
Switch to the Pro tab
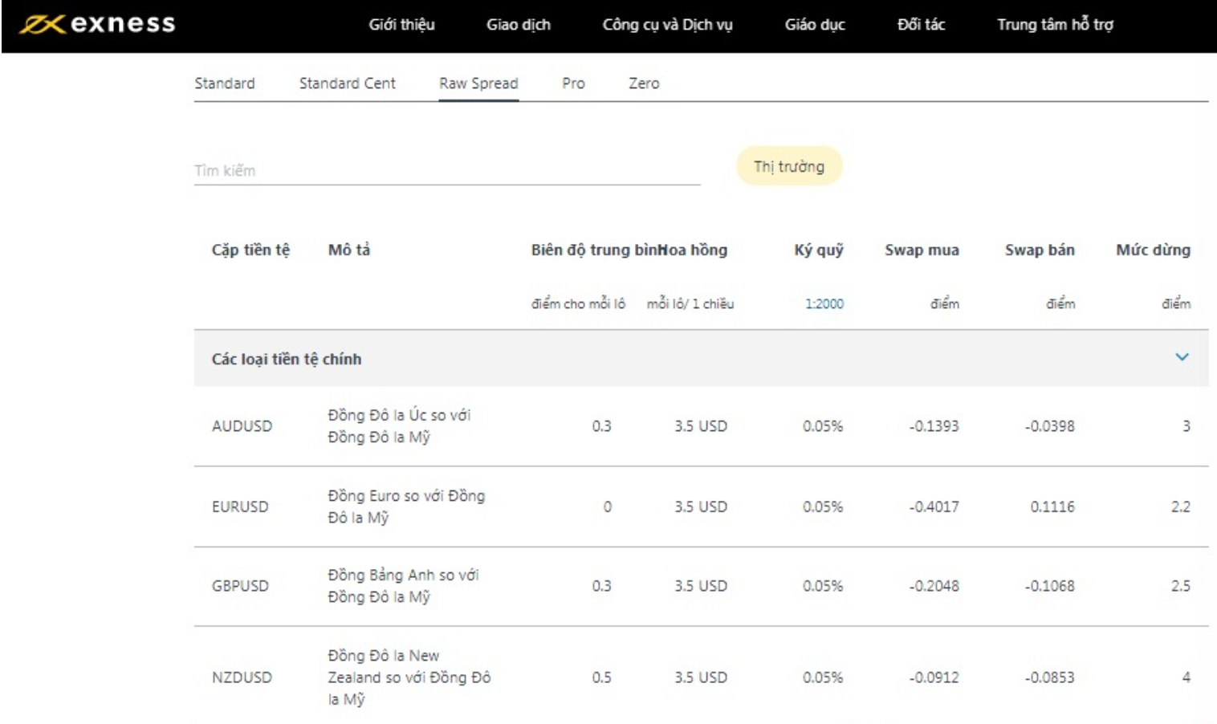573,83
